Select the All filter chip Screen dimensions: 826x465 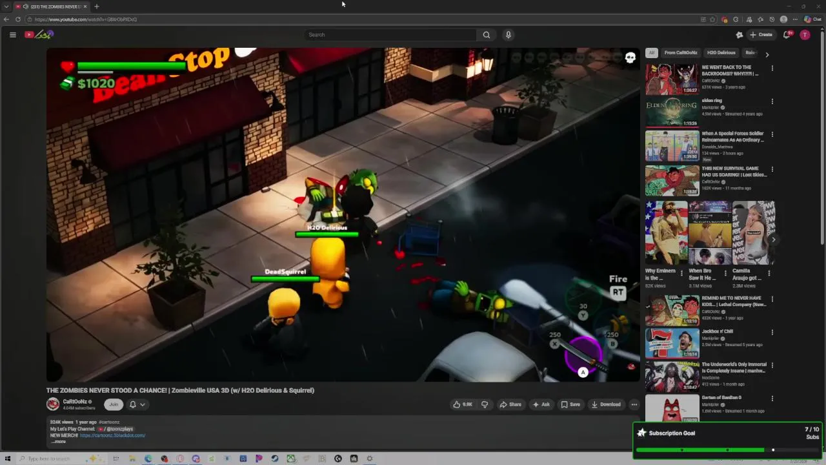tap(652, 53)
